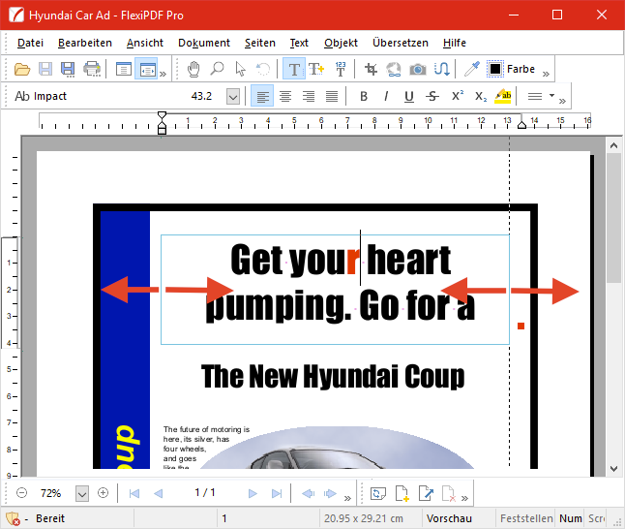
Task: Click the black Farbe color swatch
Action: click(495, 69)
